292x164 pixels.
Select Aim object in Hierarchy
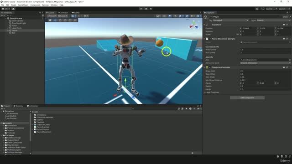(x=13, y=33)
